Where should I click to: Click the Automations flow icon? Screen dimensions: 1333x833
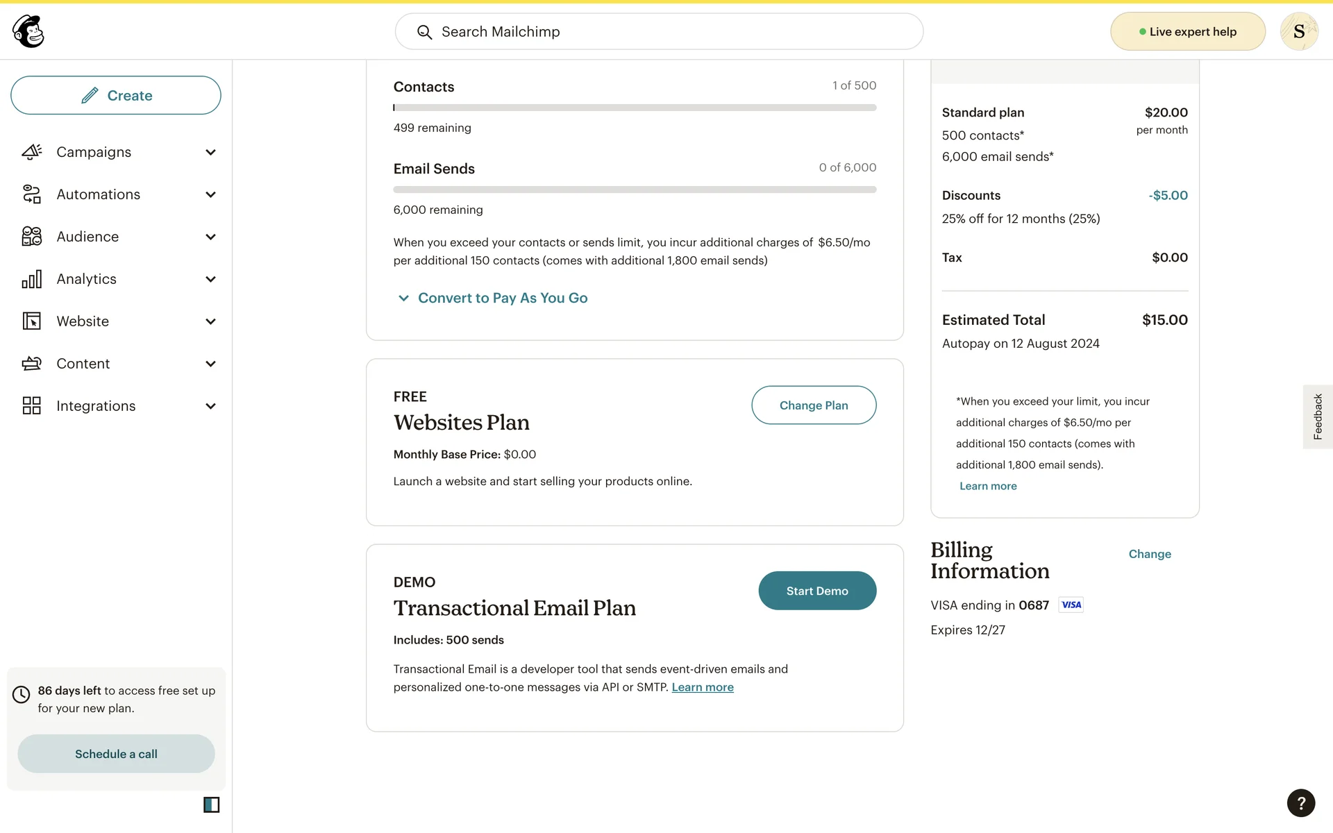[31, 194]
